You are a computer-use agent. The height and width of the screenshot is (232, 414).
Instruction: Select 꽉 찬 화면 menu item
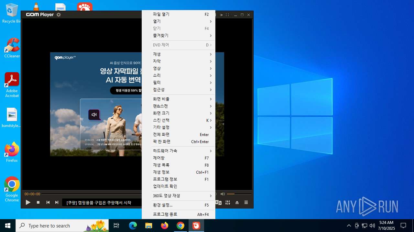click(x=179, y=141)
